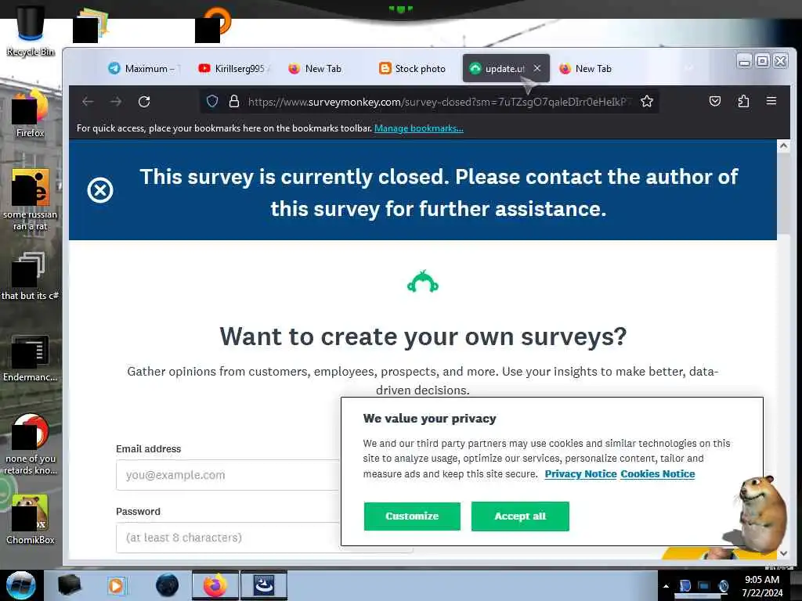
Task: Click the blue taskbar app beside Firefox
Action: click(264, 585)
